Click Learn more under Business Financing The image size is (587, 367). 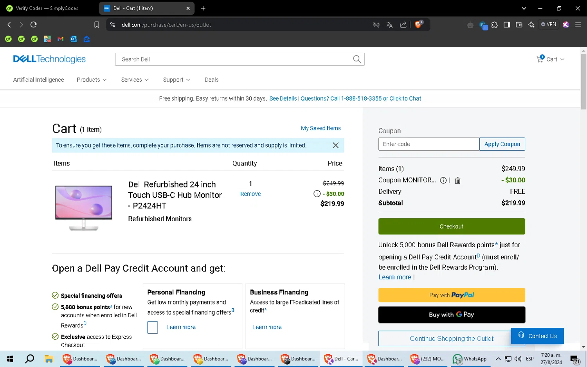coord(267,327)
